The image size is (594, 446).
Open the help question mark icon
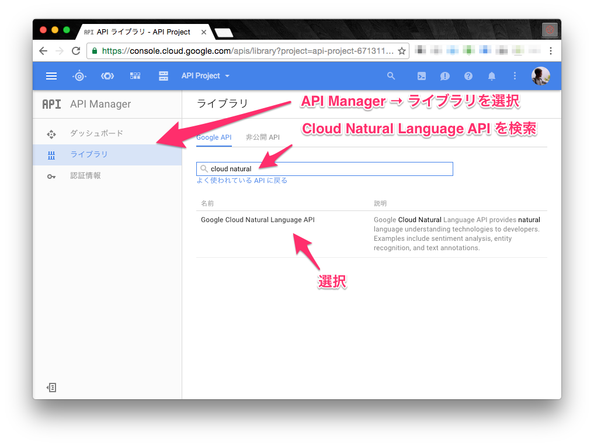click(x=468, y=76)
